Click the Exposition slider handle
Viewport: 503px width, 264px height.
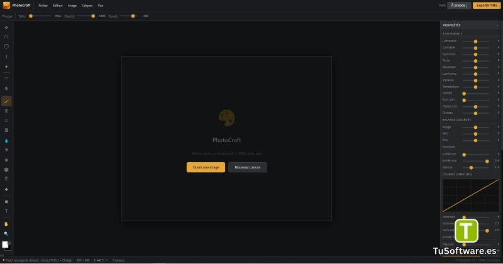pos(475,55)
